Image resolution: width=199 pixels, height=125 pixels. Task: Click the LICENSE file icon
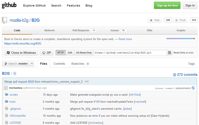pos(7,123)
